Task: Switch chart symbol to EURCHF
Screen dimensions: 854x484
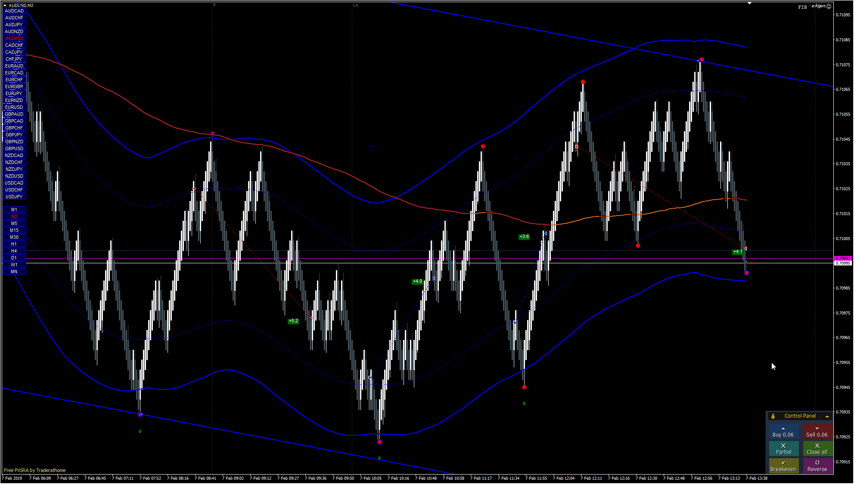Action: click(x=14, y=80)
